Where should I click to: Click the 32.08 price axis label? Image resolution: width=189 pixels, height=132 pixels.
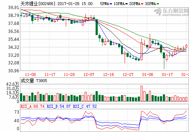click(x=13, y=63)
